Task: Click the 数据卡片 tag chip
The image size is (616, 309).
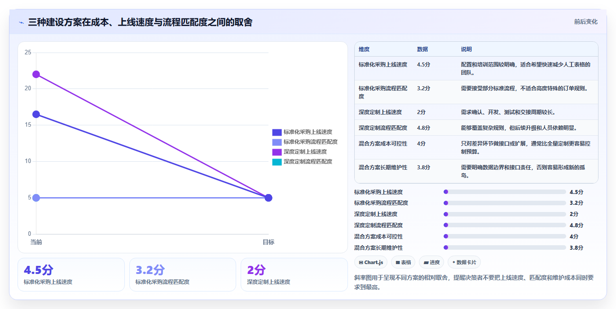Action: pyautogui.click(x=464, y=262)
